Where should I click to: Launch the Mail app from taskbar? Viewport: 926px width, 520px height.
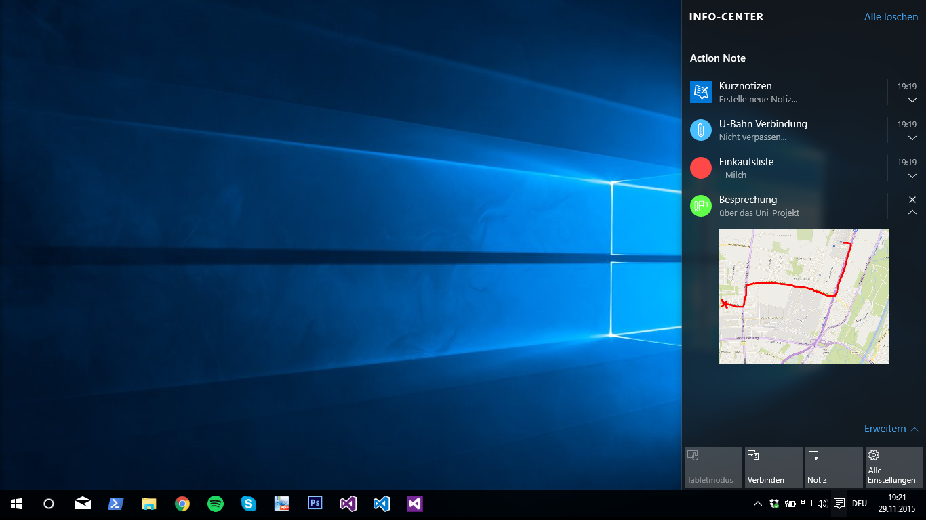pyautogui.click(x=83, y=504)
